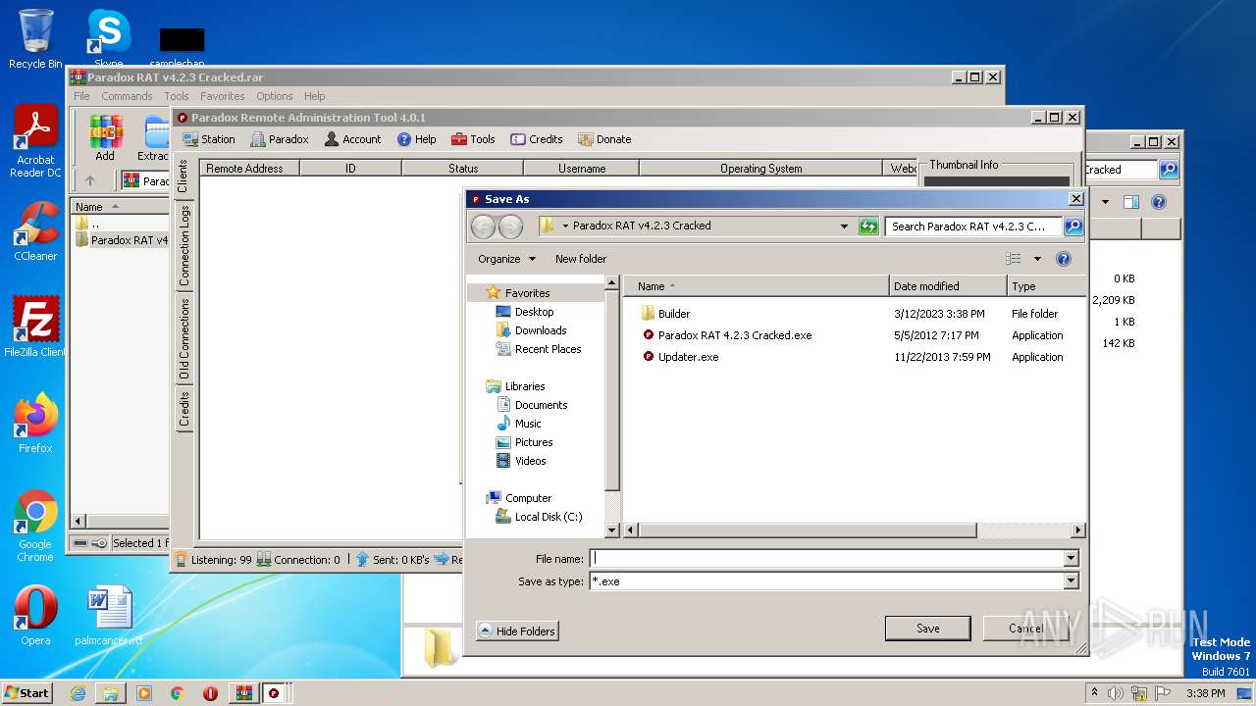
Task: Click the Windows Start button
Action: 26,692
